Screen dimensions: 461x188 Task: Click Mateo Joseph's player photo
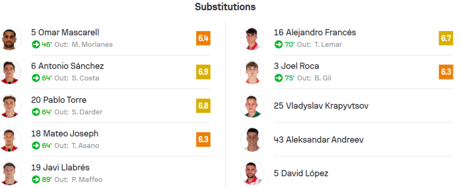click(x=10, y=139)
